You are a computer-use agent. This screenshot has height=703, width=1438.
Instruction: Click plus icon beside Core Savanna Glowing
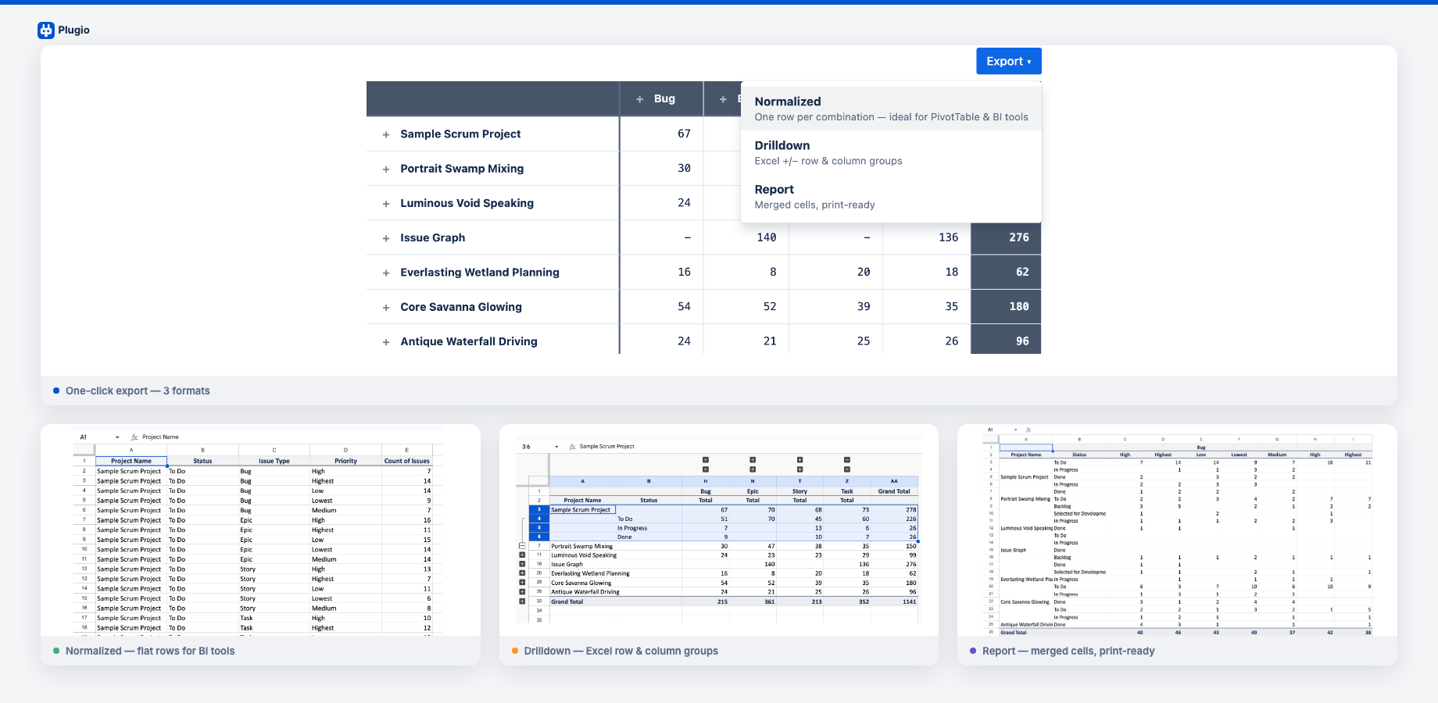click(386, 308)
